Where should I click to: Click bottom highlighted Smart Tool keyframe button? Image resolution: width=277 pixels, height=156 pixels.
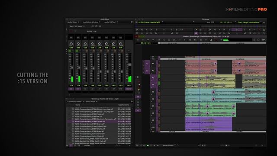pos(138,110)
